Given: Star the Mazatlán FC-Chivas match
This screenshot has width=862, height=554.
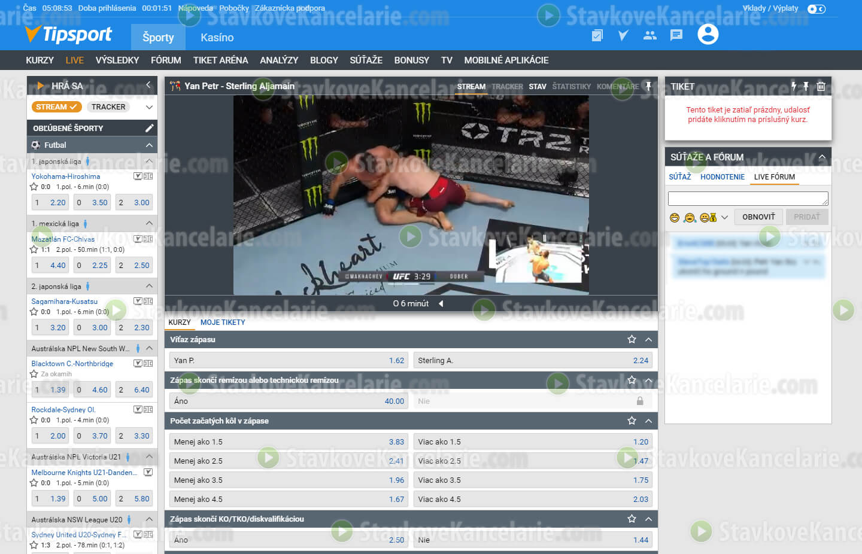Looking at the screenshot, I should [x=34, y=249].
